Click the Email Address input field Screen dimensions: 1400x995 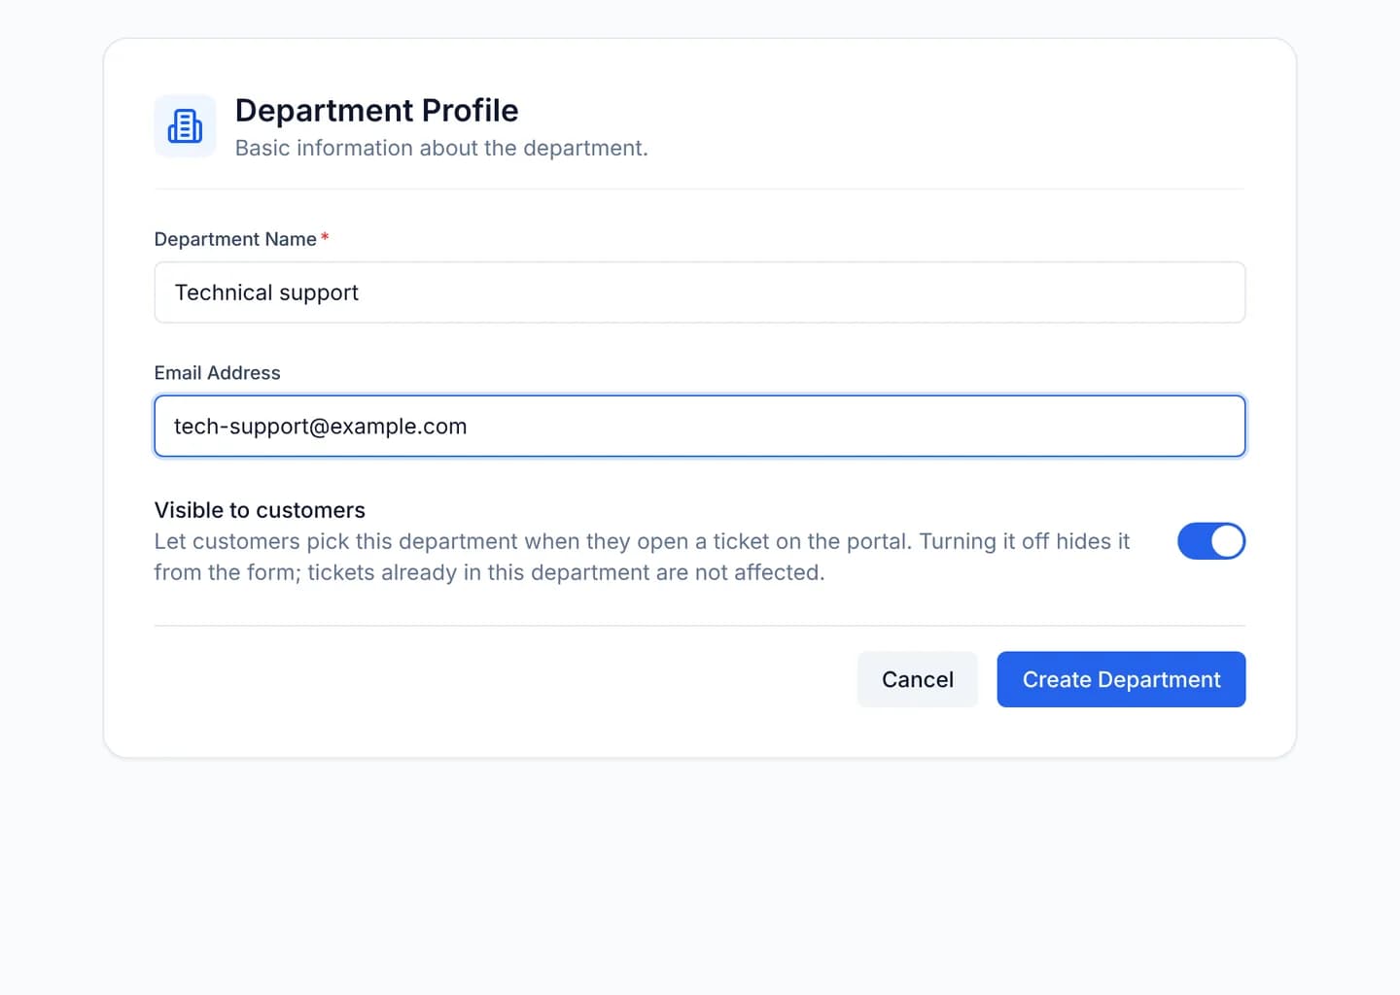pos(699,426)
